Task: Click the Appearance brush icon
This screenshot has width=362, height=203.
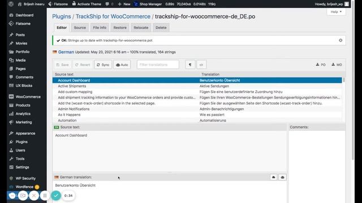Action: coord(11,133)
